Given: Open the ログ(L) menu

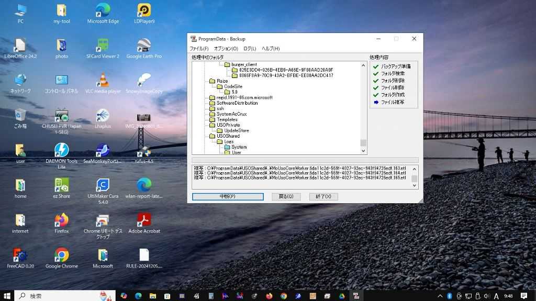Looking at the screenshot, I should coord(250,49).
